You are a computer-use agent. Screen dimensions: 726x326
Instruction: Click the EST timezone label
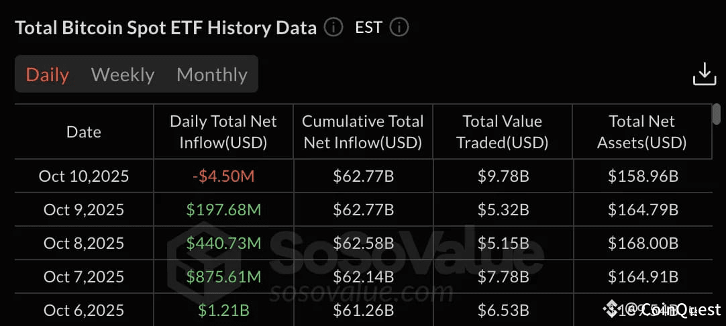pyautogui.click(x=368, y=28)
